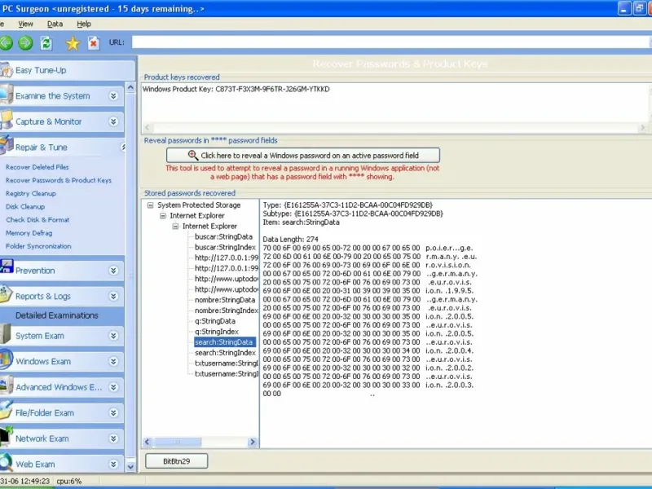Expand the Examine the System section
This screenshot has width=652, height=489.
[x=113, y=96]
